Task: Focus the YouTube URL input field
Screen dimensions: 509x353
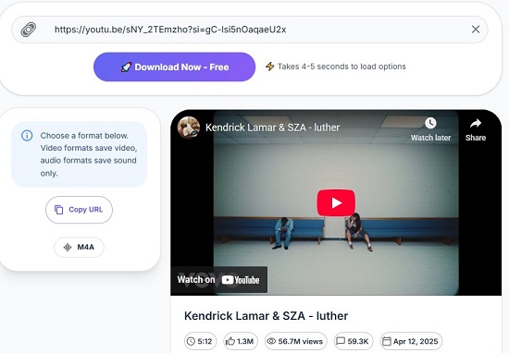Action: coord(250,30)
